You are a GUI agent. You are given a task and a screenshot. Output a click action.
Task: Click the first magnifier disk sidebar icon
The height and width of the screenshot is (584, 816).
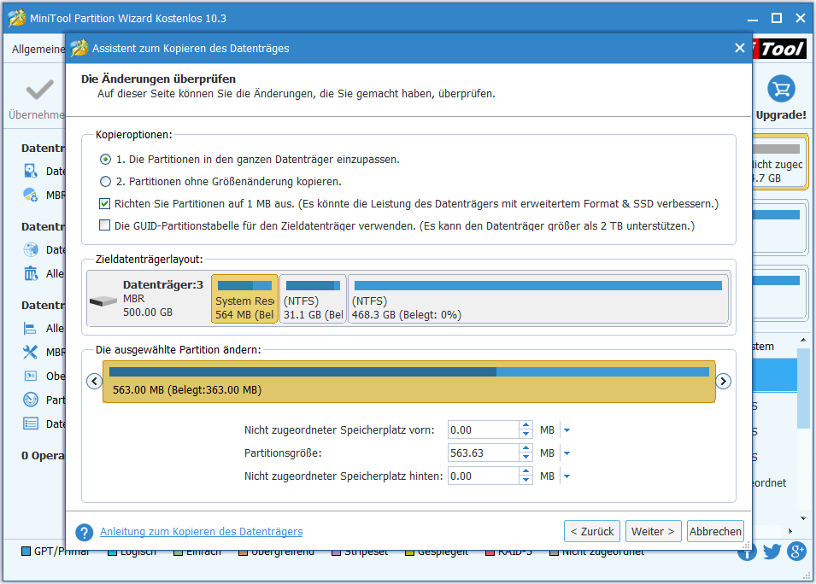pyautogui.click(x=31, y=171)
